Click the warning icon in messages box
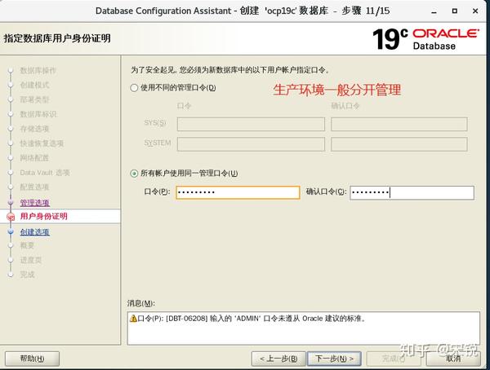This screenshot has width=490, height=370. point(133,319)
